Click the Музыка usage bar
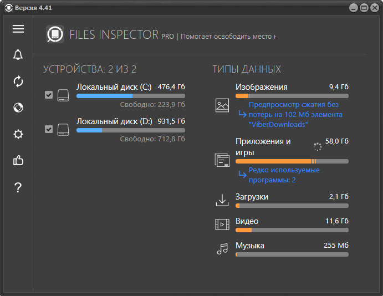 (292, 254)
